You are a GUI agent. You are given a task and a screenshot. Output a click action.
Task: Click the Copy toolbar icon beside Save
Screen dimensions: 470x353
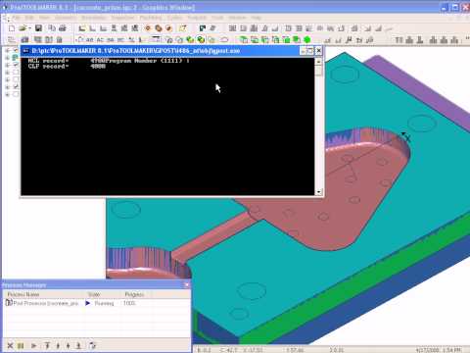click(52, 28)
